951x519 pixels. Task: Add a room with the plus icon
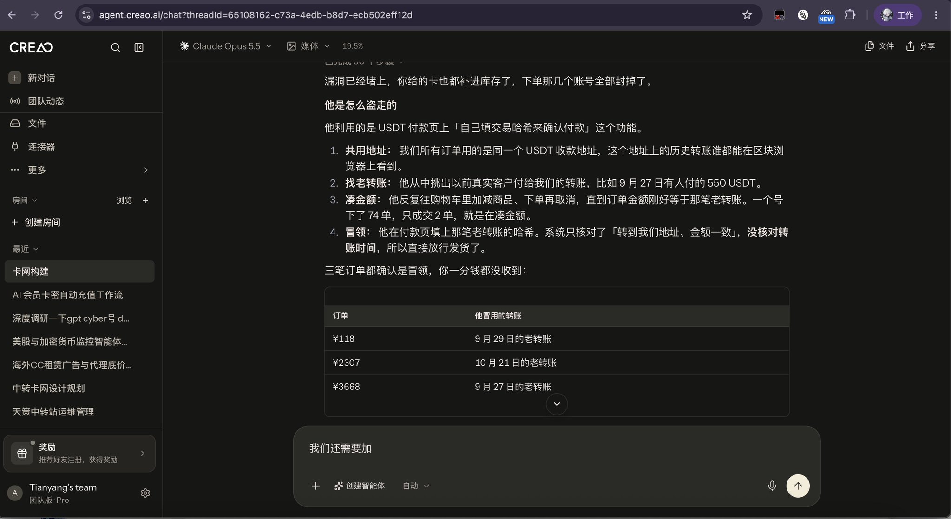[145, 201]
